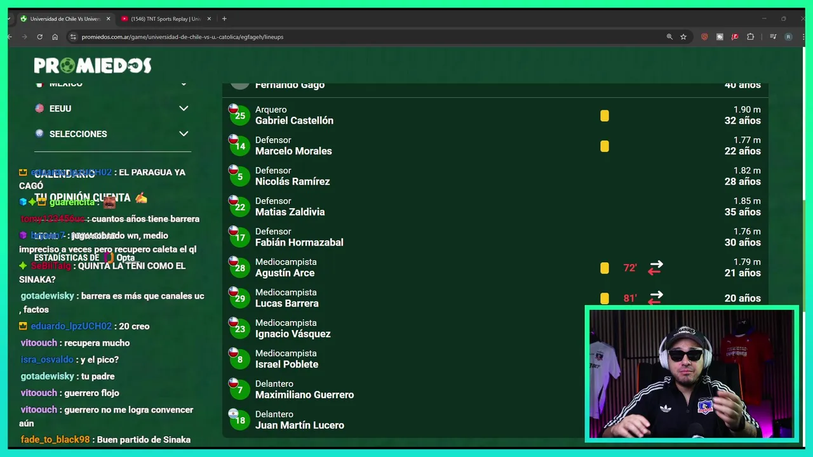Click Gabriel Castellón's number 25 badge

pos(239,115)
